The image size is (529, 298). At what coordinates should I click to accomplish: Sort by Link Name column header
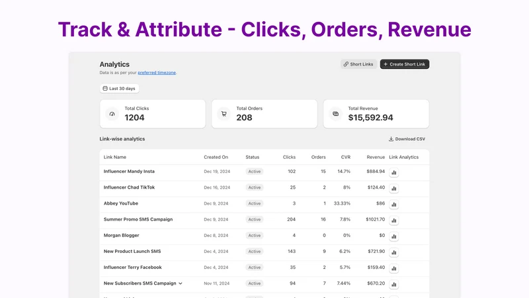[x=114, y=157]
